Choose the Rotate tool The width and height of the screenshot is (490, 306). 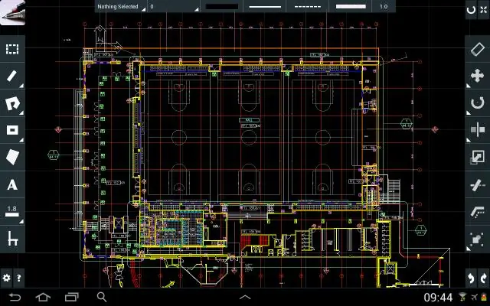477,103
